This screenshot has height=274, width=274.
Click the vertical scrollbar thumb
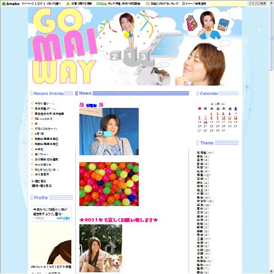[x=272, y=38]
